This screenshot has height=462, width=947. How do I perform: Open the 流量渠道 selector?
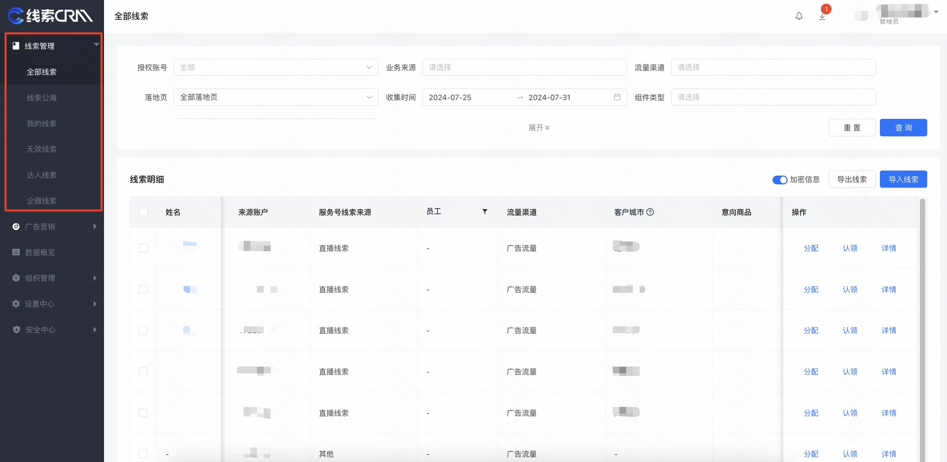point(773,67)
